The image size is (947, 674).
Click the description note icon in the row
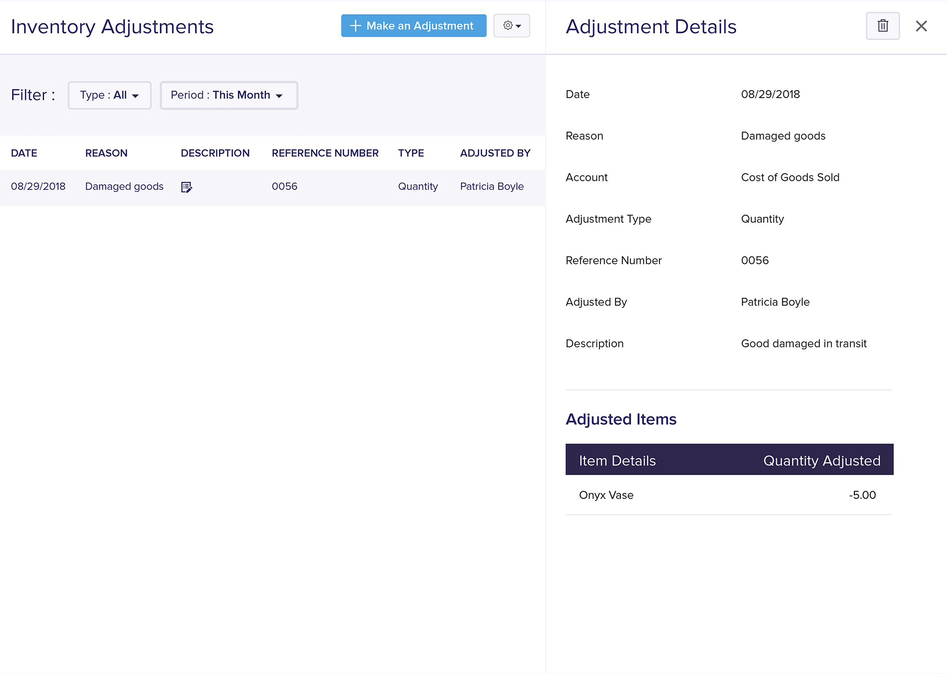point(186,187)
